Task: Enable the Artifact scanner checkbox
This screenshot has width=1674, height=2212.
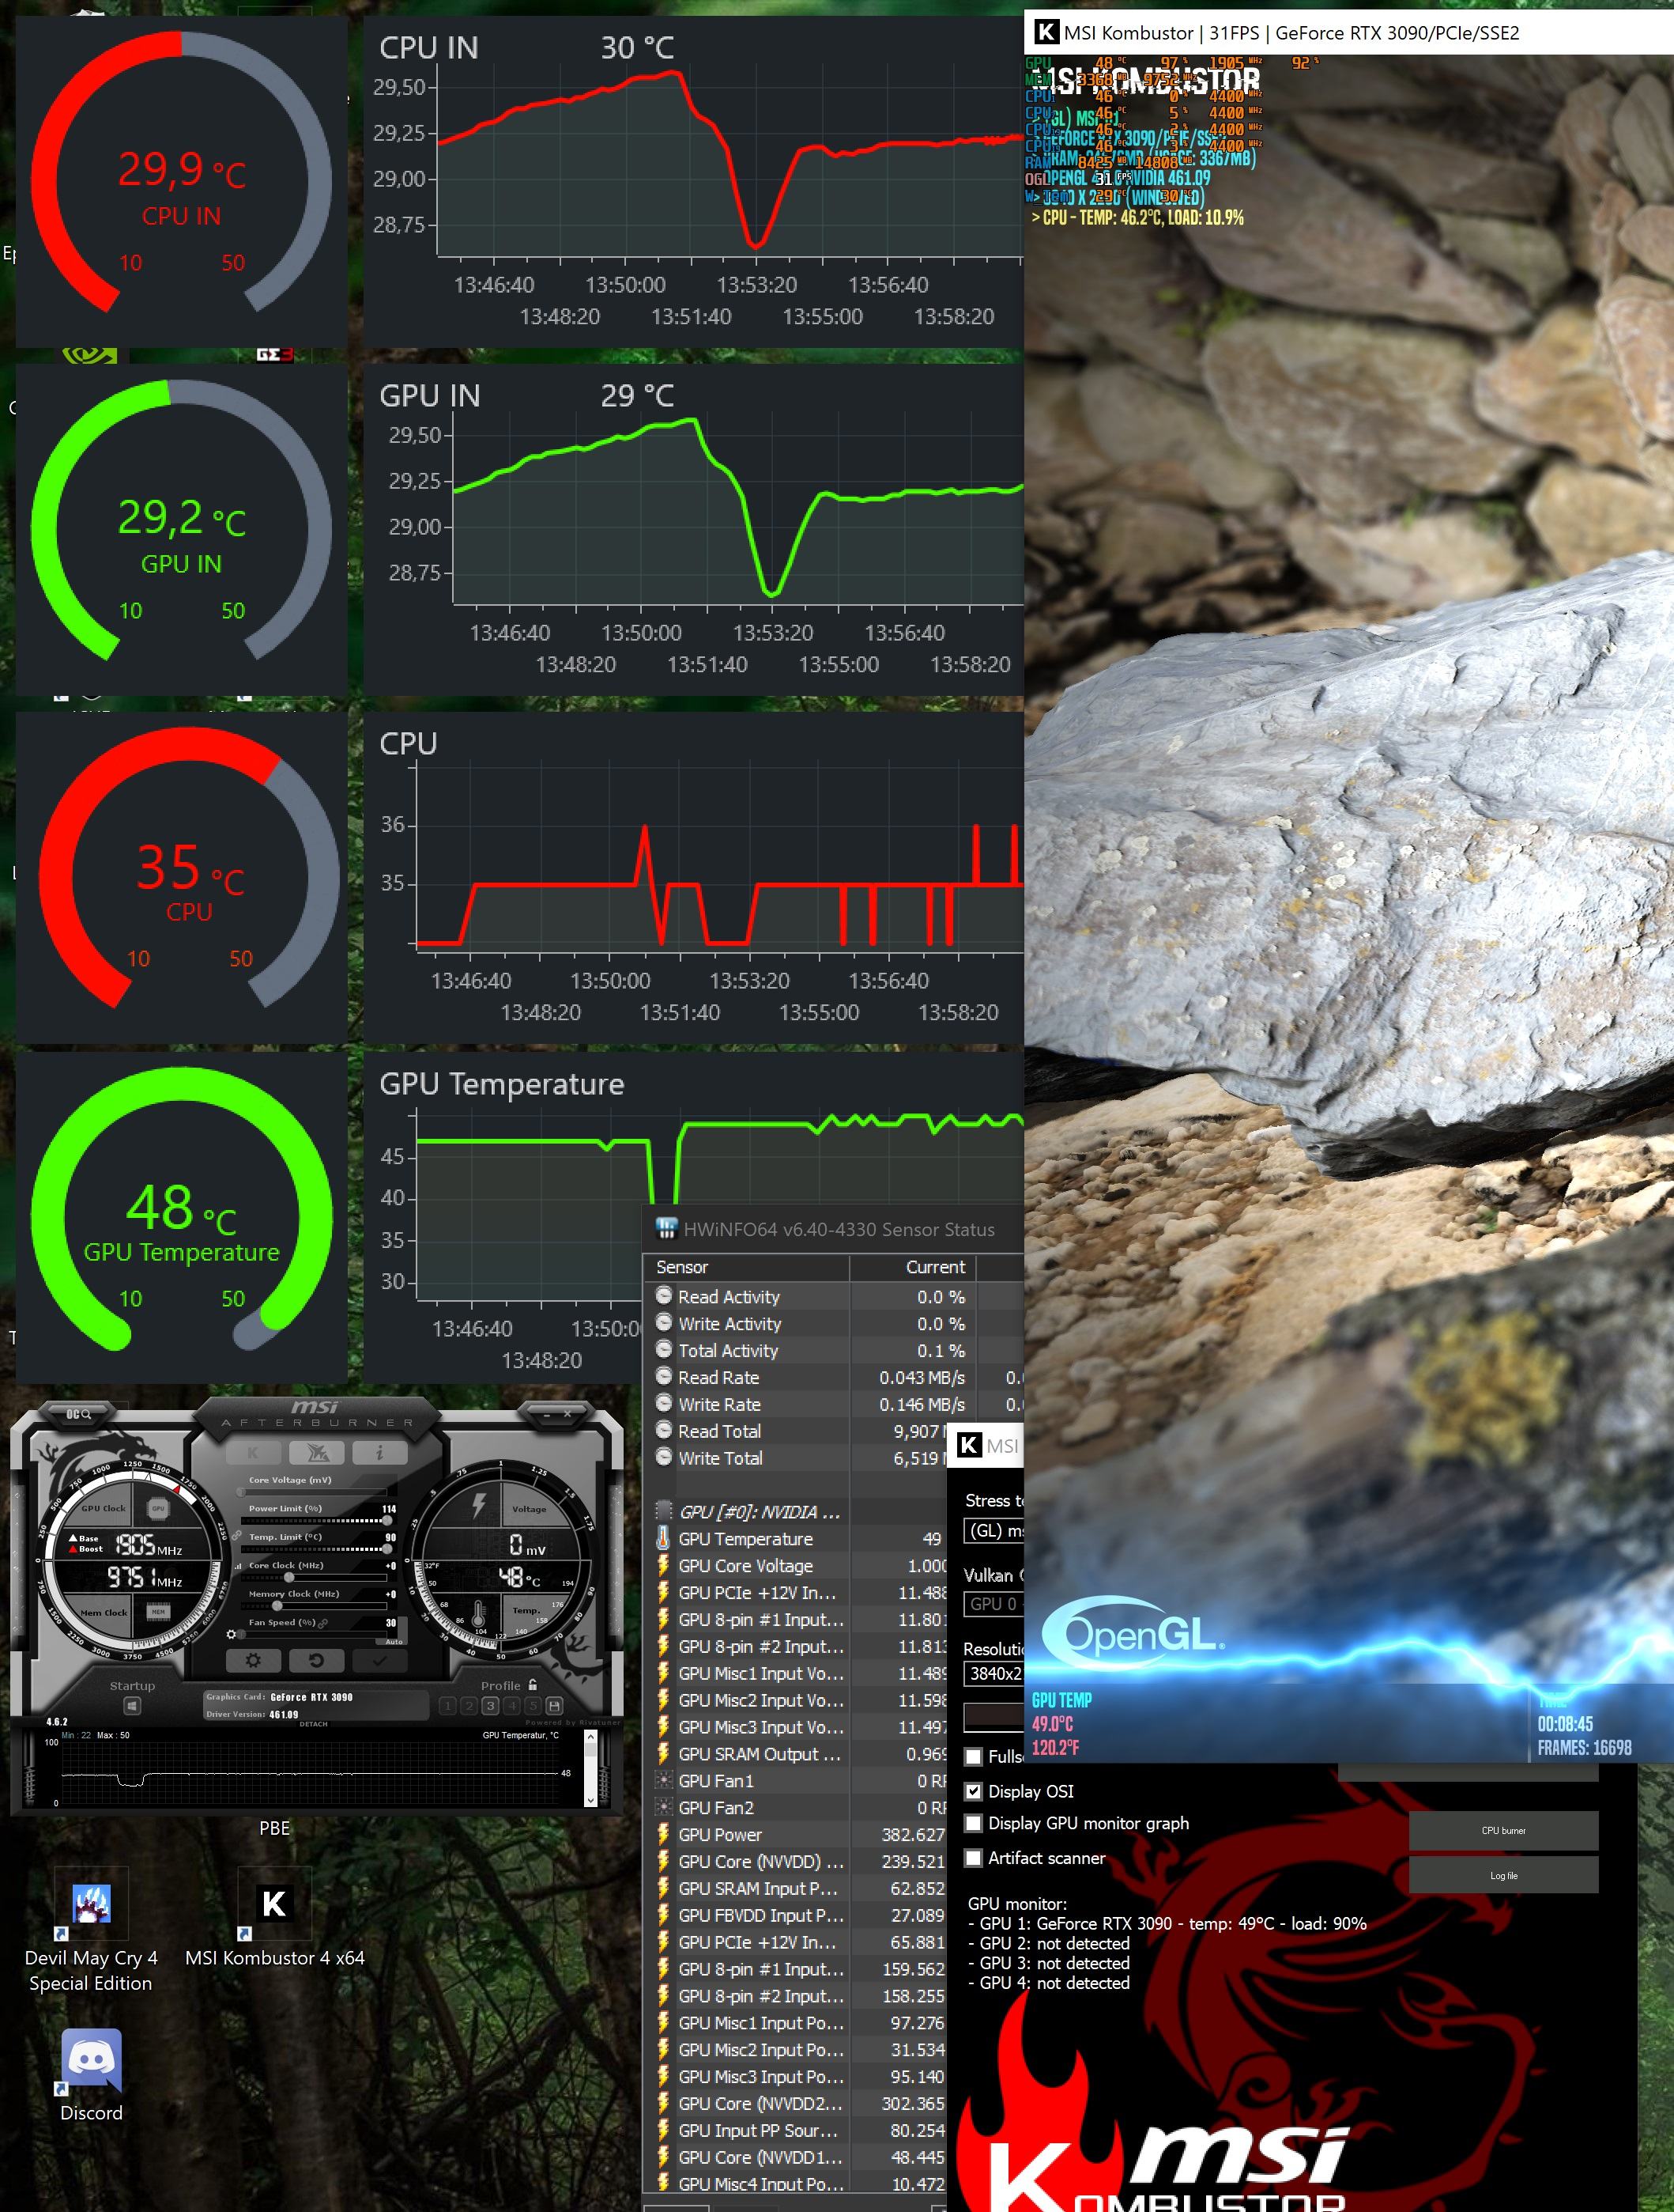Action: coord(974,1858)
